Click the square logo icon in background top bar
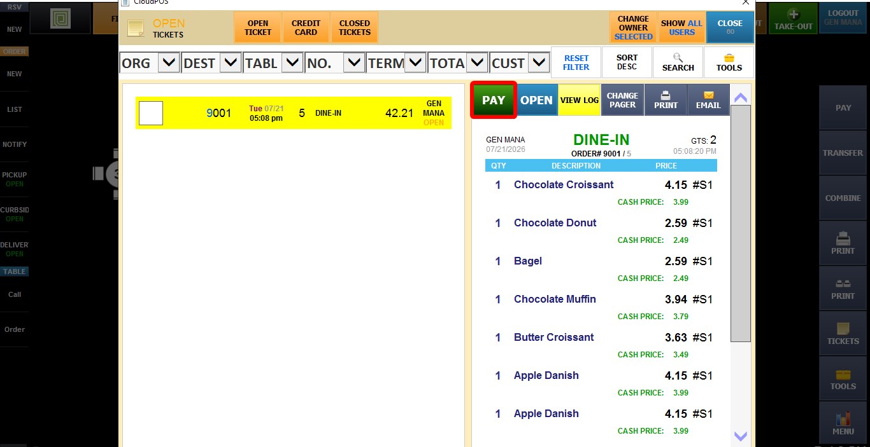 (x=59, y=19)
